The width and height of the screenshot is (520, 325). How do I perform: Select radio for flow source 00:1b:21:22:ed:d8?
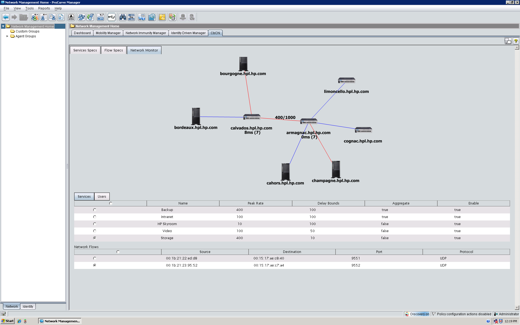95,258
